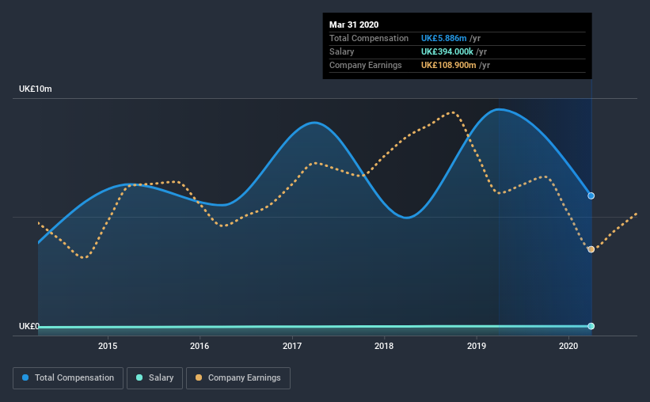Image resolution: width=650 pixels, height=402 pixels.
Task: Click the 2020 x-axis label
Action: [x=568, y=346]
